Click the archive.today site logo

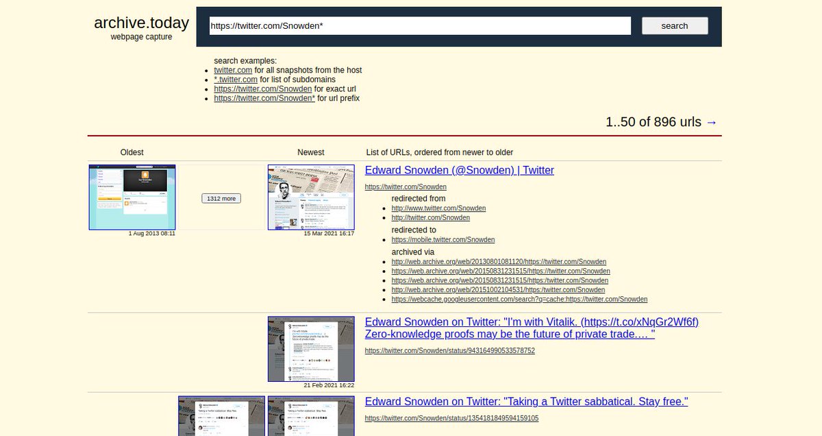(x=141, y=23)
